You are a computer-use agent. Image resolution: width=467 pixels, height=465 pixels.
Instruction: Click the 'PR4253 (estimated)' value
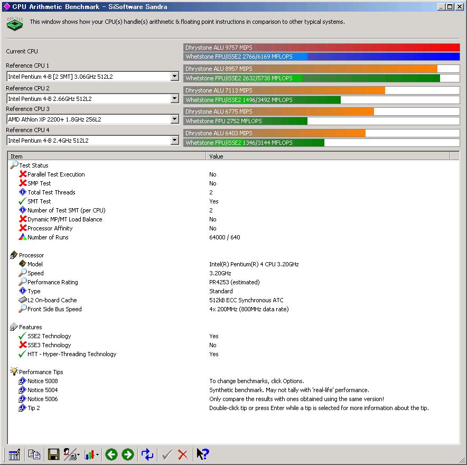(235, 282)
